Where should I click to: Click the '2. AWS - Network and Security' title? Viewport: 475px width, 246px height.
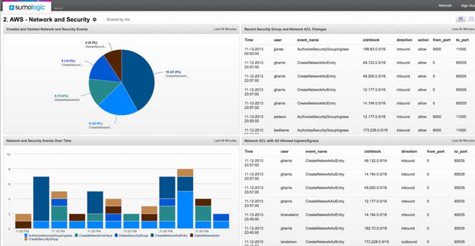[46, 19]
